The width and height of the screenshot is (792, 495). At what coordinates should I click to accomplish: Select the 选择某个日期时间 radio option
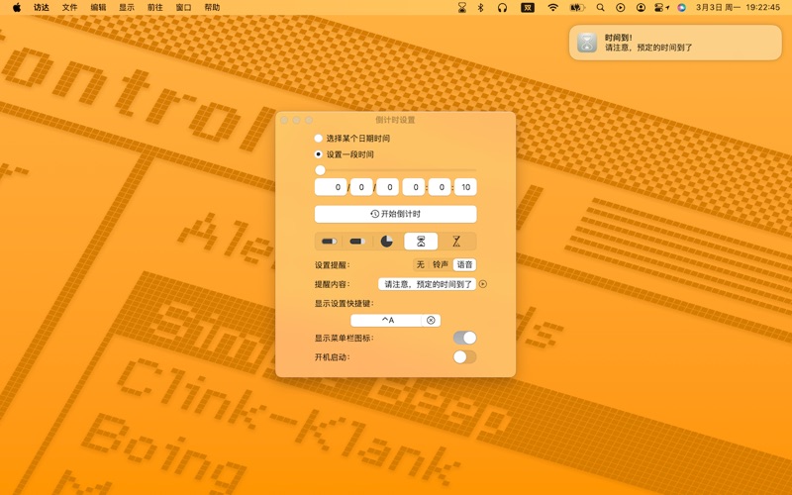pyautogui.click(x=319, y=139)
